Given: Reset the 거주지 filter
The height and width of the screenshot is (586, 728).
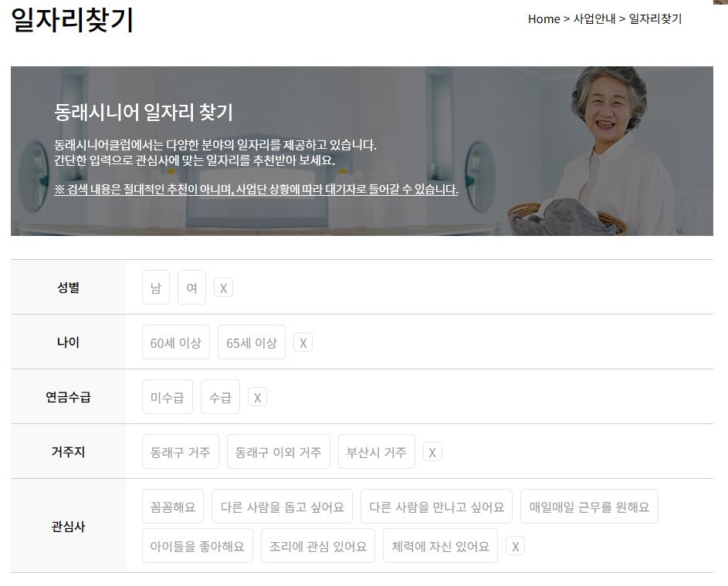Looking at the screenshot, I should [432, 453].
